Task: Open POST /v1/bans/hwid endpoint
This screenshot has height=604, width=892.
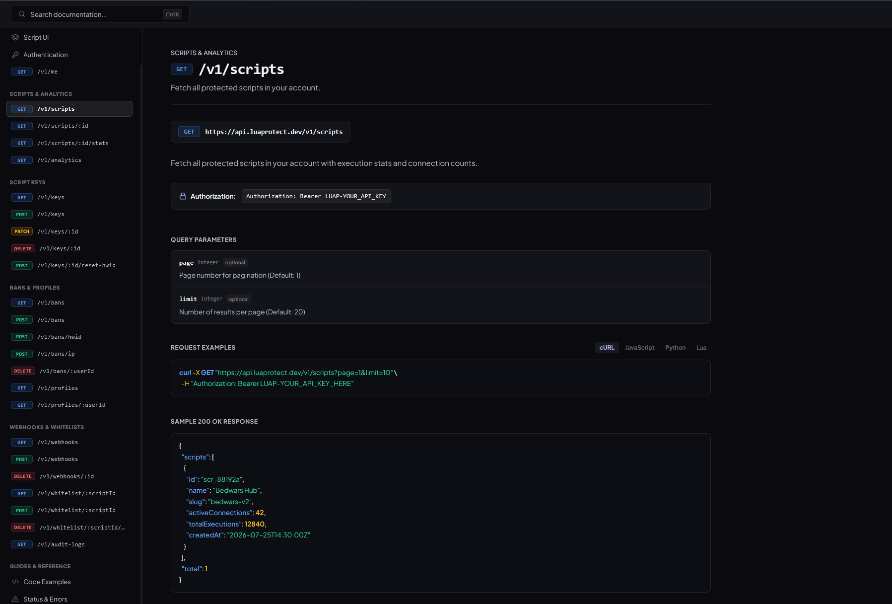Action: [69, 337]
